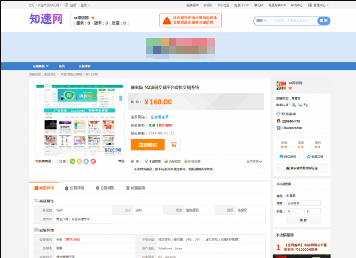Screen dimensions: 356x258
Task: Switch to the 交易评价 tab
Action: point(76,187)
